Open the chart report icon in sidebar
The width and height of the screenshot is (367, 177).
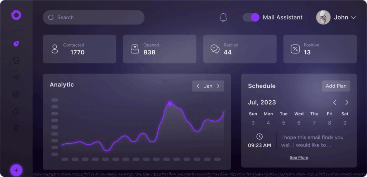16,95
